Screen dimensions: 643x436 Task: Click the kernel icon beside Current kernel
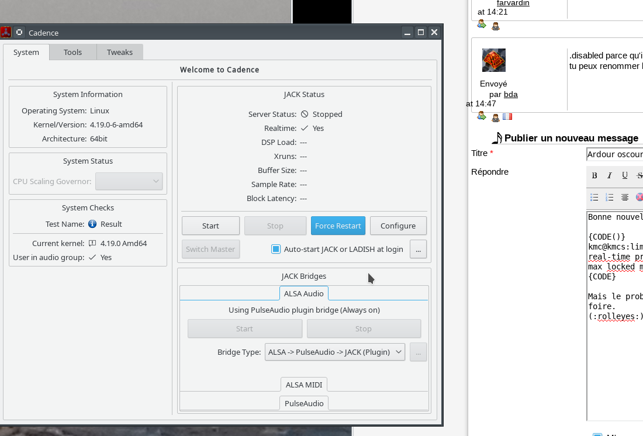click(92, 243)
